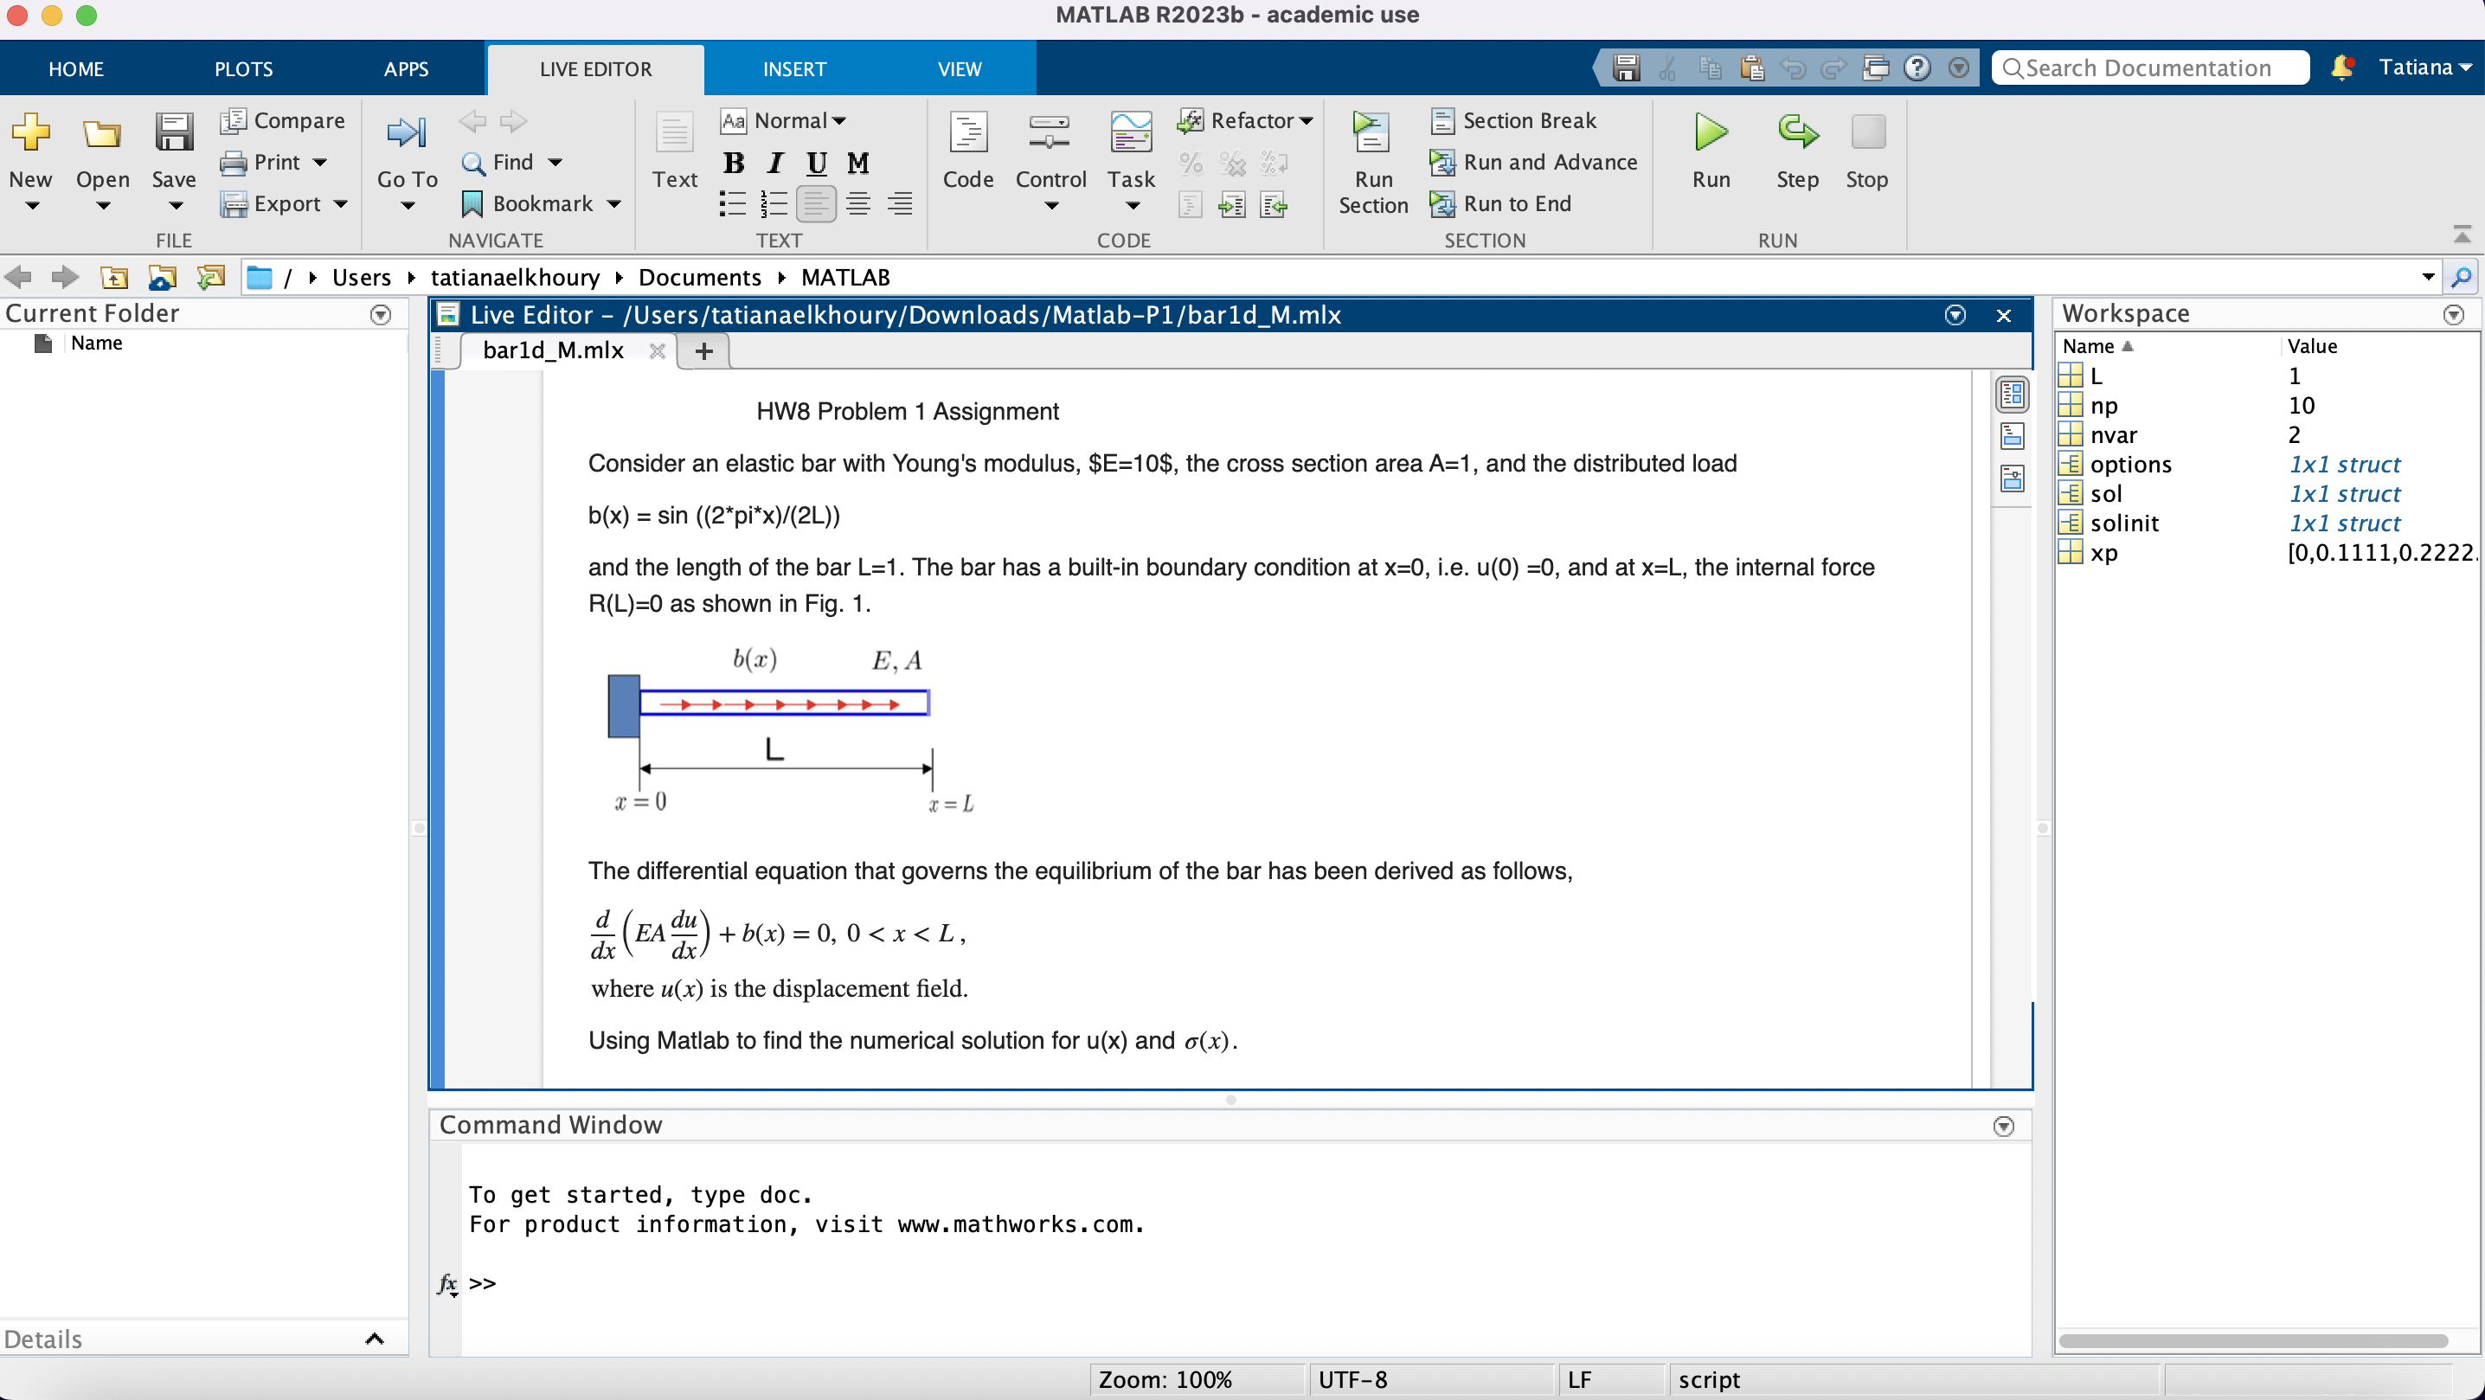This screenshot has height=1400, width=2485.
Task: Toggle monospace formatting
Action: [x=858, y=162]
